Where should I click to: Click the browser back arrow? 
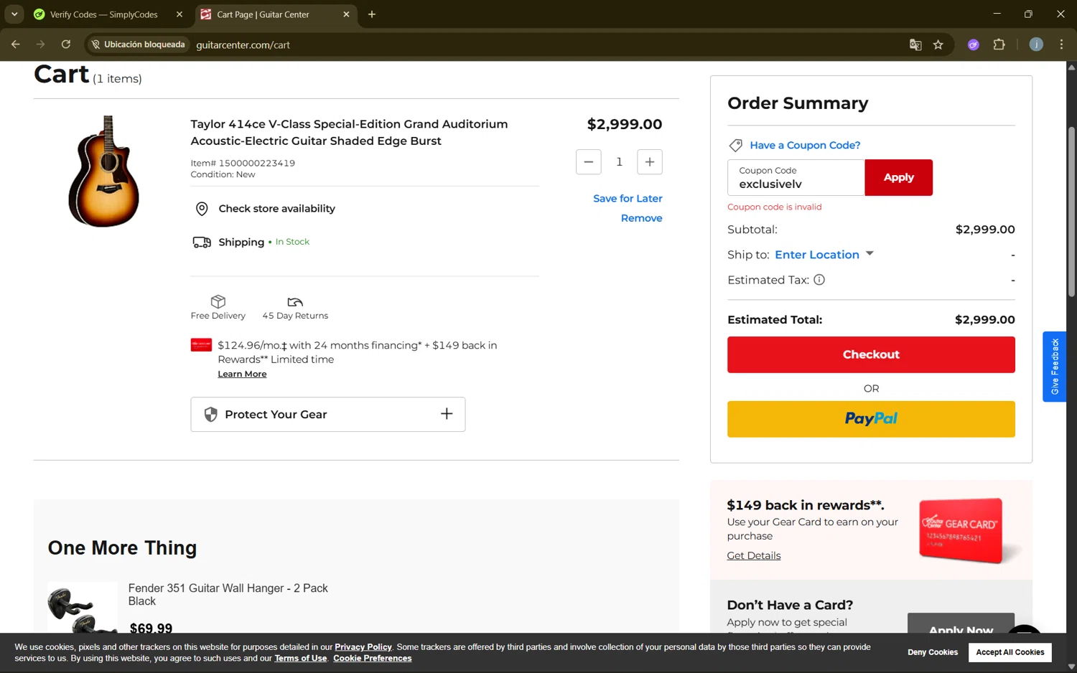16,44
